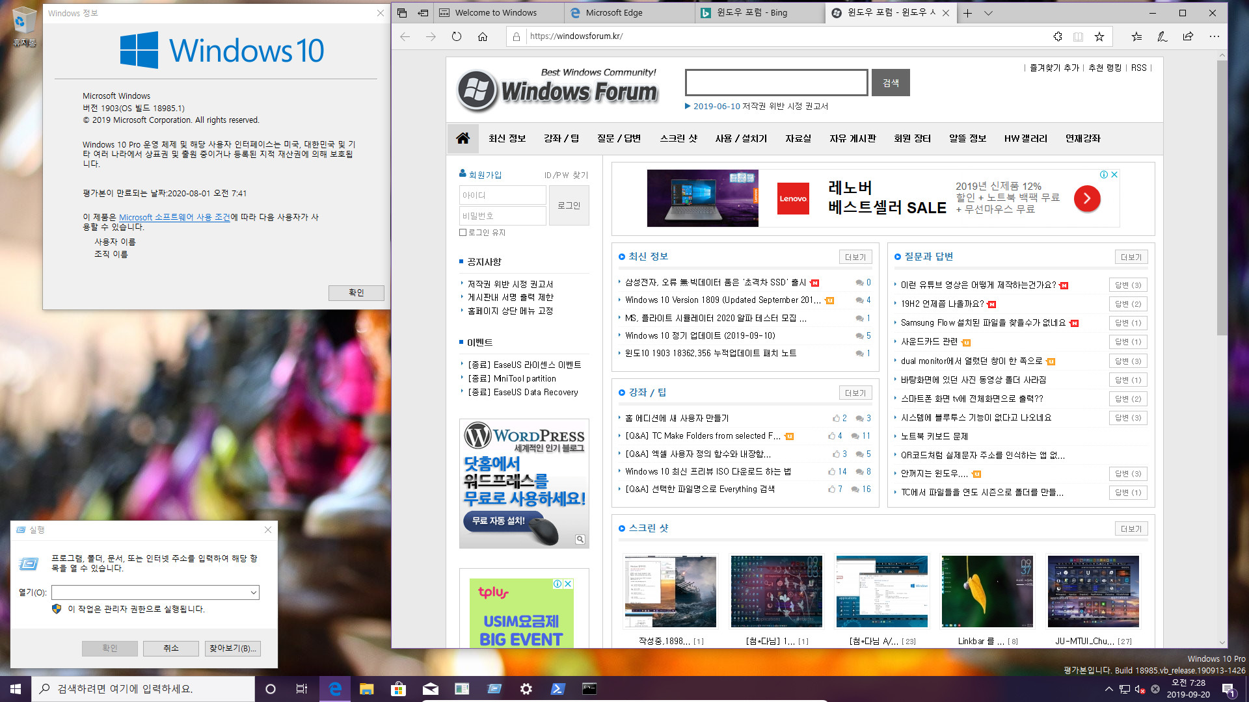Click 찾아보기(B)... in Run dialog
This screenshot has height=702, width=1249.
[232, 648]
